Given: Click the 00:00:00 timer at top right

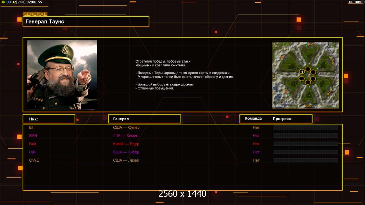Looking at the screenshot, I should coord(356,2).
